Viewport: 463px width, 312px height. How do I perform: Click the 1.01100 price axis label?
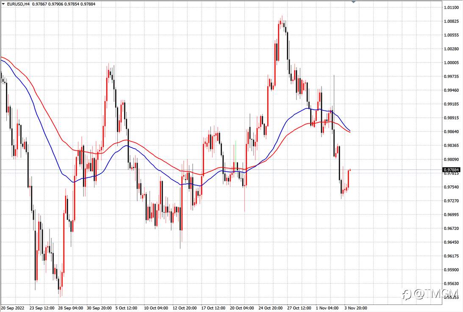pos(452,7)
